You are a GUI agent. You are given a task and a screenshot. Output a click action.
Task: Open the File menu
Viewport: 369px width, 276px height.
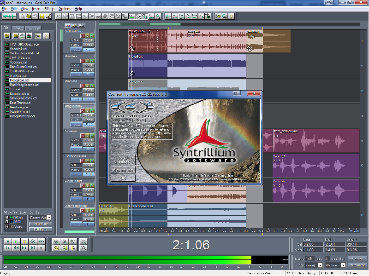(4, 9)
